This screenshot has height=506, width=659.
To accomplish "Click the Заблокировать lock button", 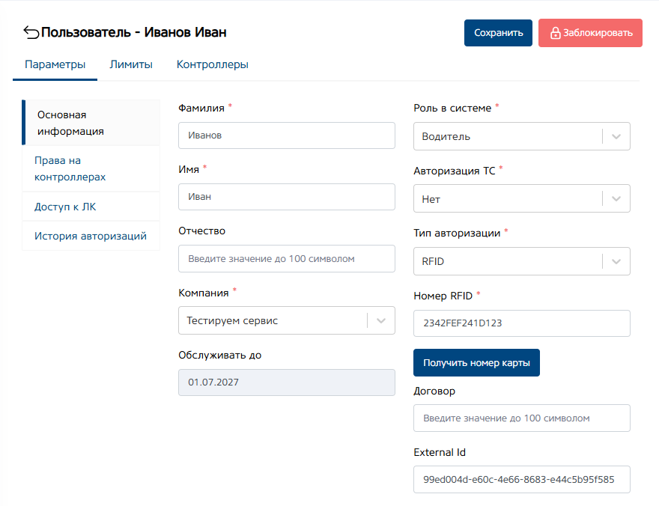I will [590, 33].
